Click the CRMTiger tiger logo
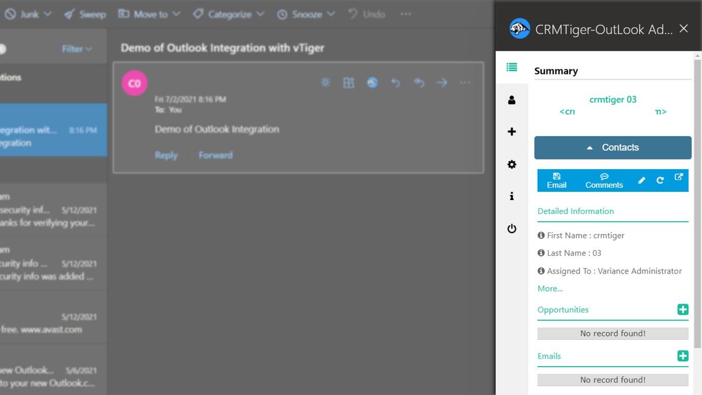This screenshot has width=702, height=395. pos(520,29)
